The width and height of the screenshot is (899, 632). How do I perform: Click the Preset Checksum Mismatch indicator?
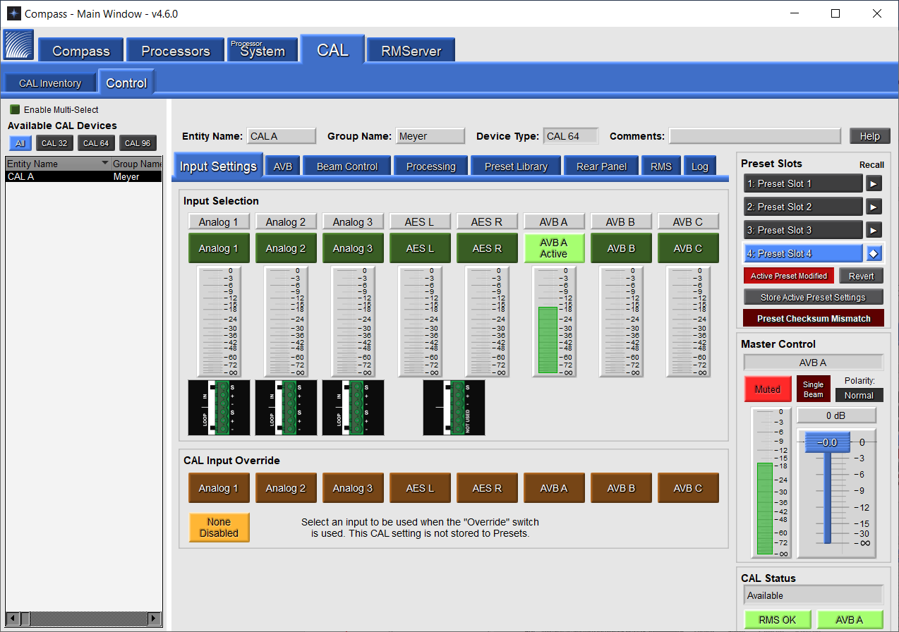814,318
